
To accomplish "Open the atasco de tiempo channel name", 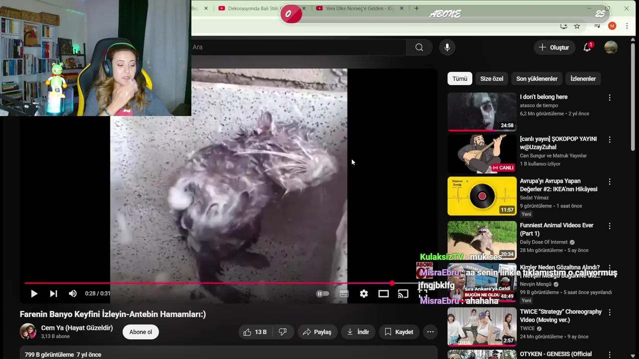I will click(x=539, y=105).
